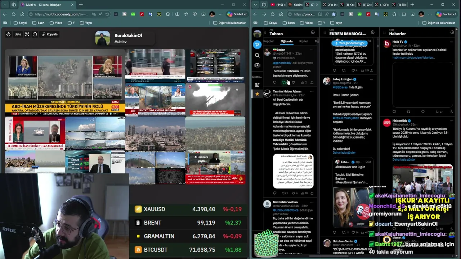Viewport: 461px width, 259px height.
Task: Compose a new post in X Pro sidebar
Action: (x=257, y=45)
